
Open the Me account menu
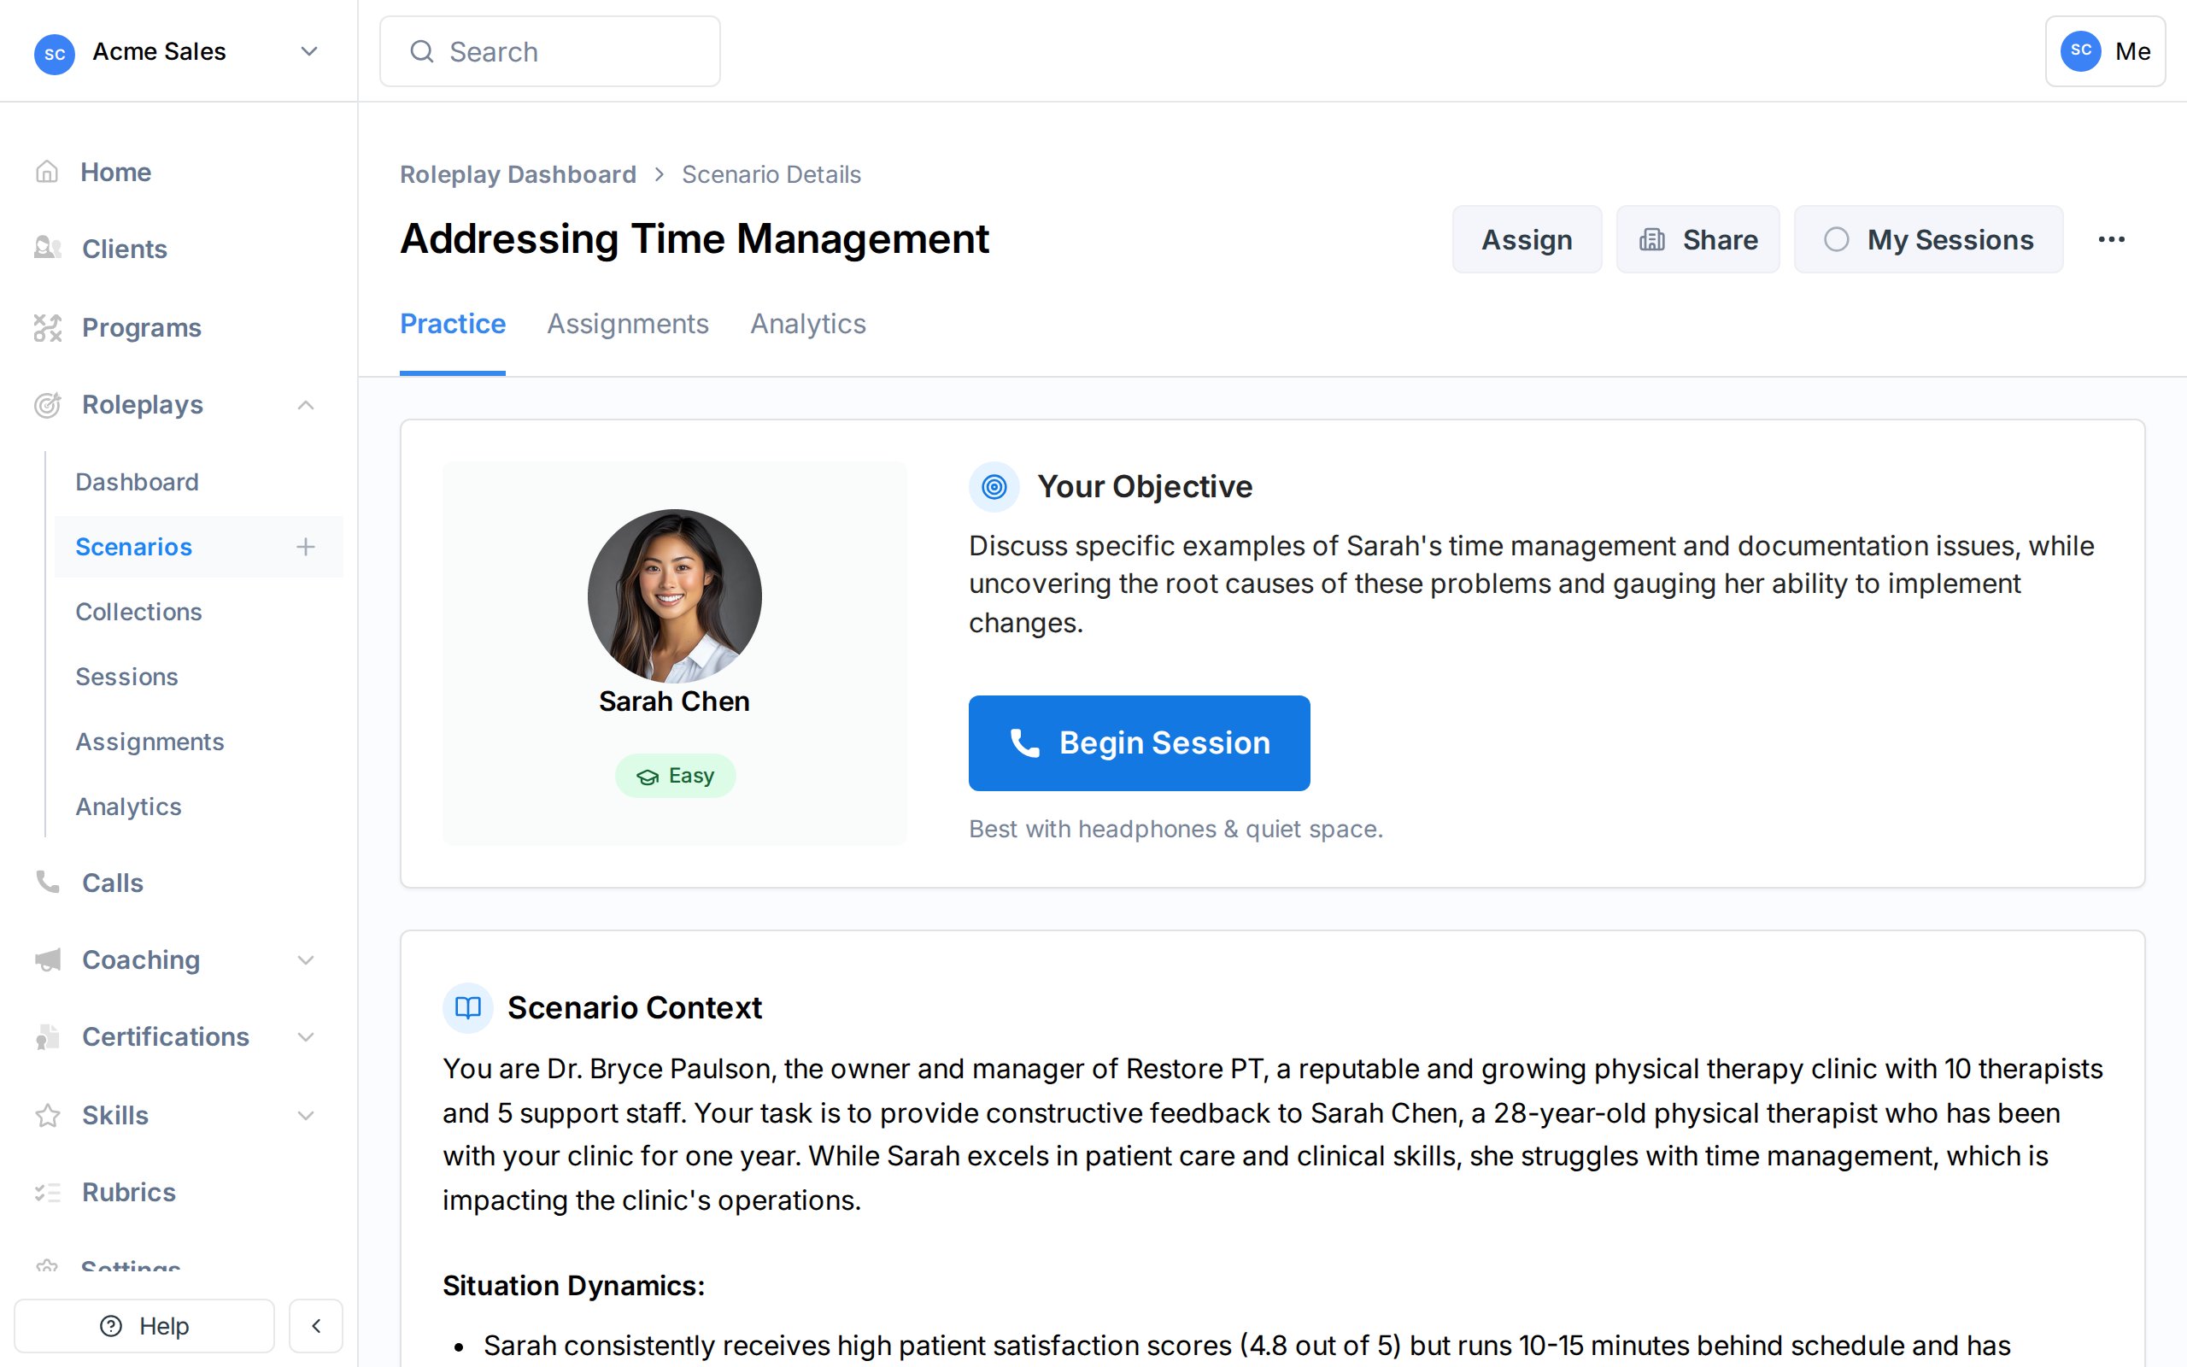click(2105, 51)
